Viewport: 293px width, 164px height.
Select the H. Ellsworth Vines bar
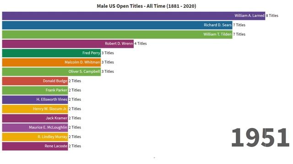click(x=35, y=99)
